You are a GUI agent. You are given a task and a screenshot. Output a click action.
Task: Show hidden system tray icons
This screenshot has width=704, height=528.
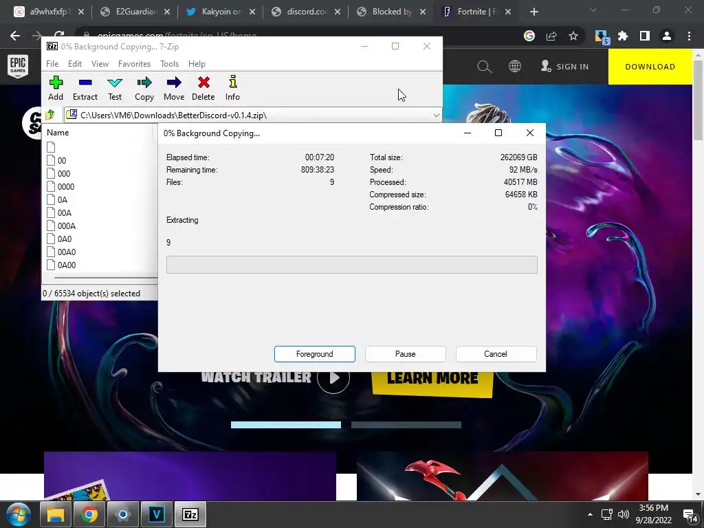pyautogui.click(x=590, y=514)
